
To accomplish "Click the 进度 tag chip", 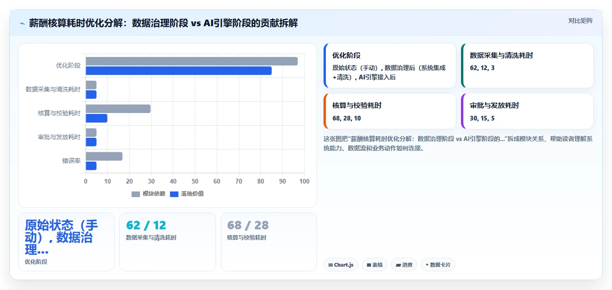I will click(404, 265).
